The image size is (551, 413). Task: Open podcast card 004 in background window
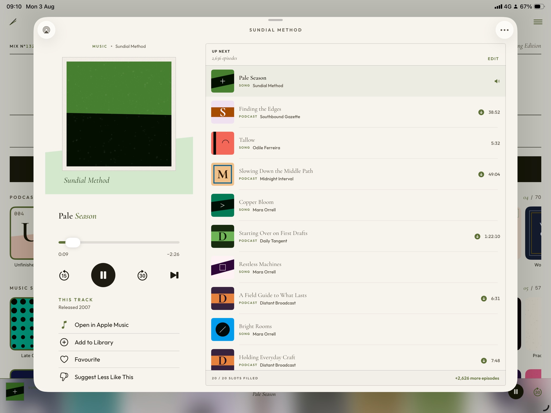click(x=22, y=233)
